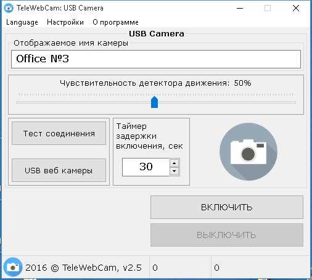
Task: Click the motion sensitivity slider handle
Action: coord(154,102)
